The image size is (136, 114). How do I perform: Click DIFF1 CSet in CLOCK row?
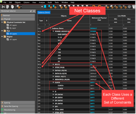coord(92,82)
